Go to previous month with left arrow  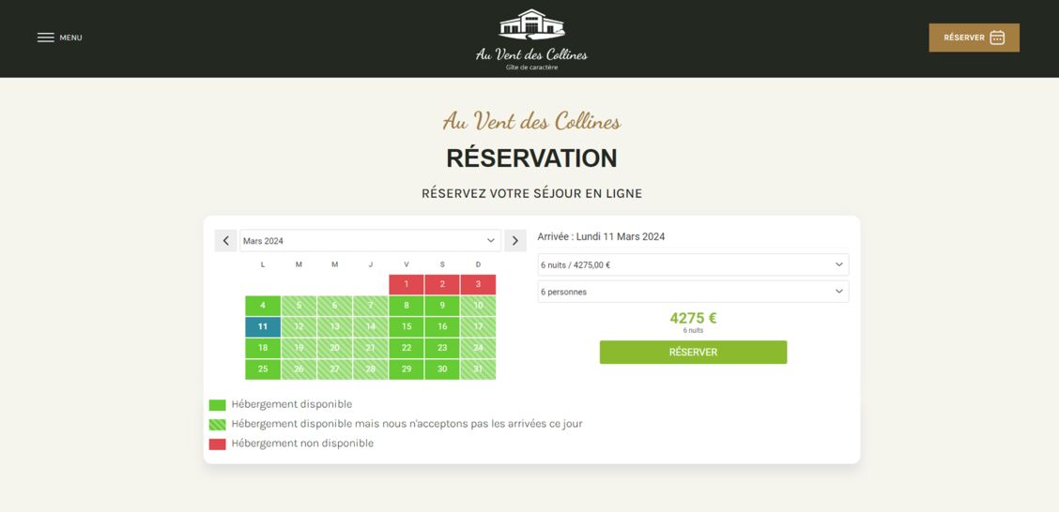click(x=225, y=241)
